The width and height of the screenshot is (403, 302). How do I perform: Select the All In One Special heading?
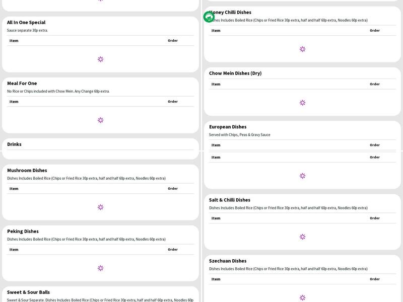pyautogui.click(x=26, y=23)
